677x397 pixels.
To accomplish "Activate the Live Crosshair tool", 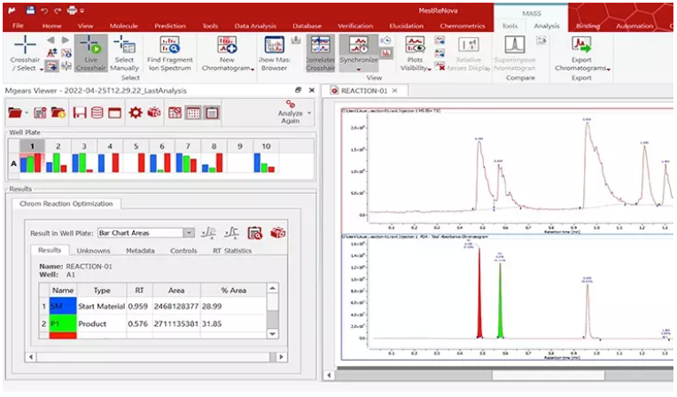I will pyautogui.click(x=89, y=52).
